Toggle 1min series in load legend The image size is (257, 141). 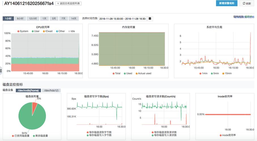(203, 73)
